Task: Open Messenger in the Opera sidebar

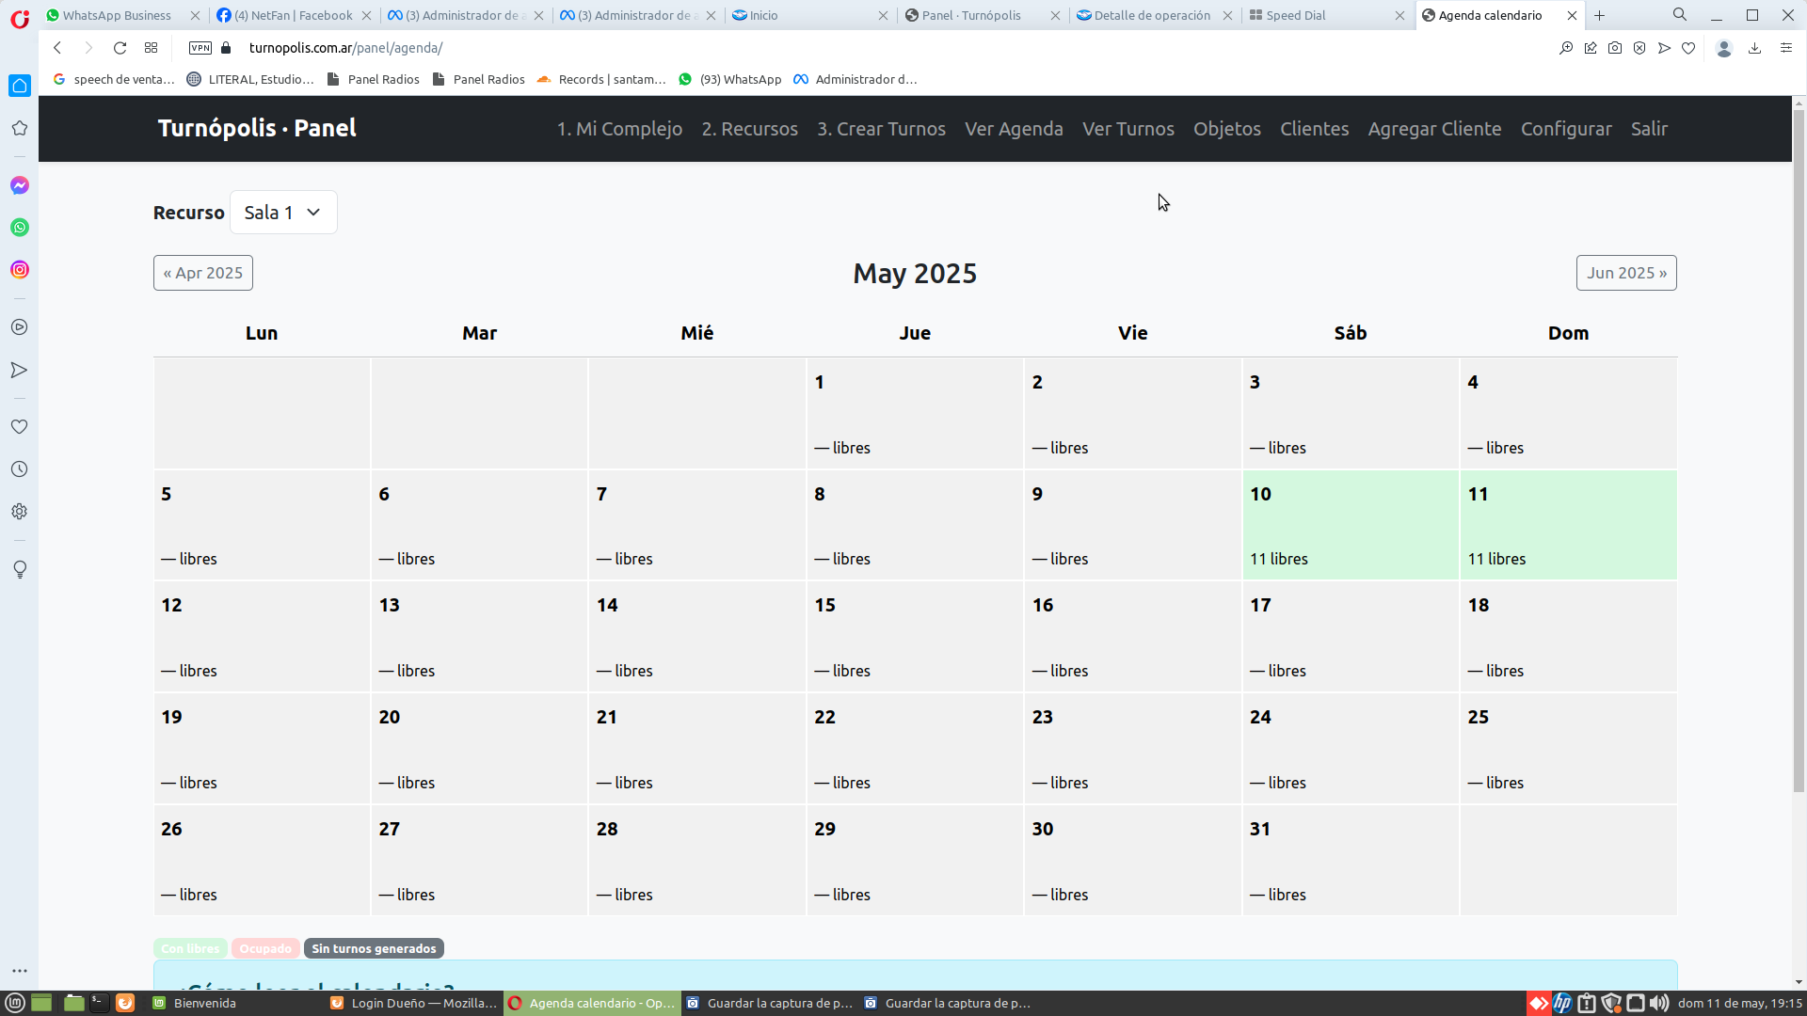Action: click(20, 185)
